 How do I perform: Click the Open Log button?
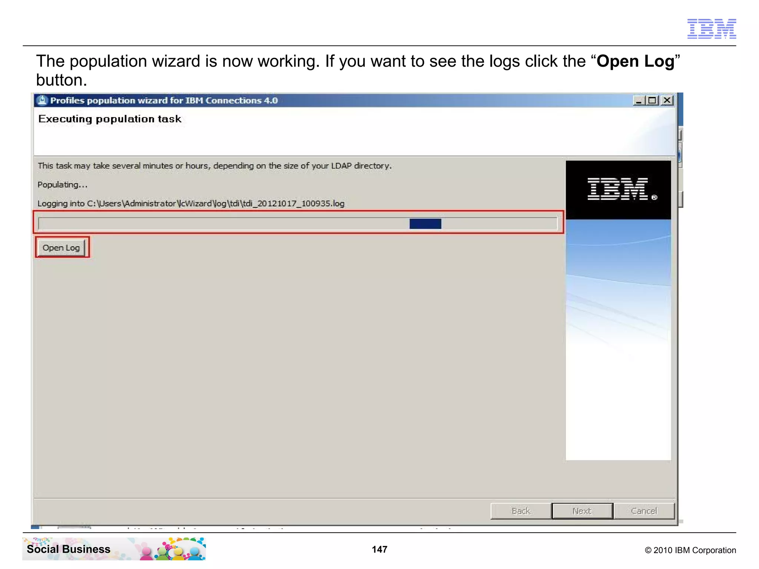point(62,247)
